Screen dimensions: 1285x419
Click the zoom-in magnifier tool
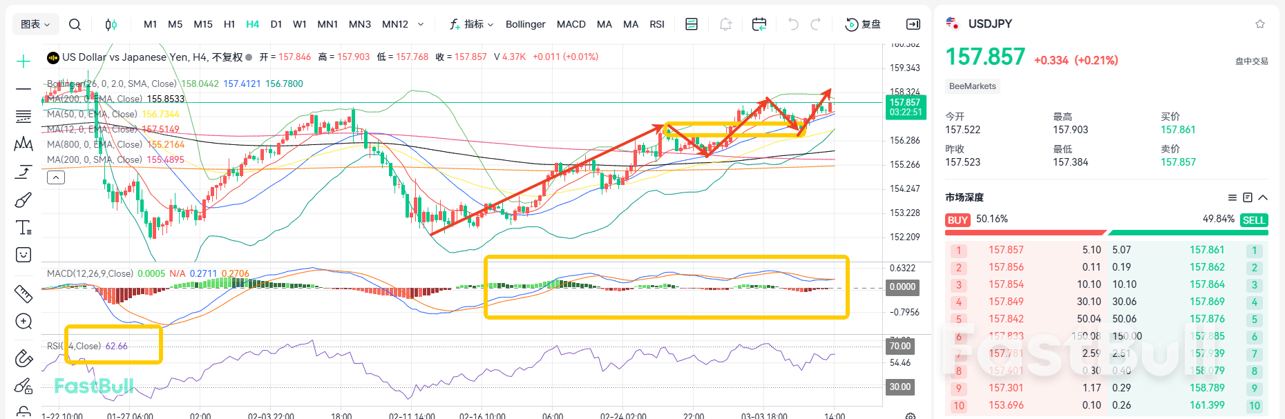tap(23, 322)
